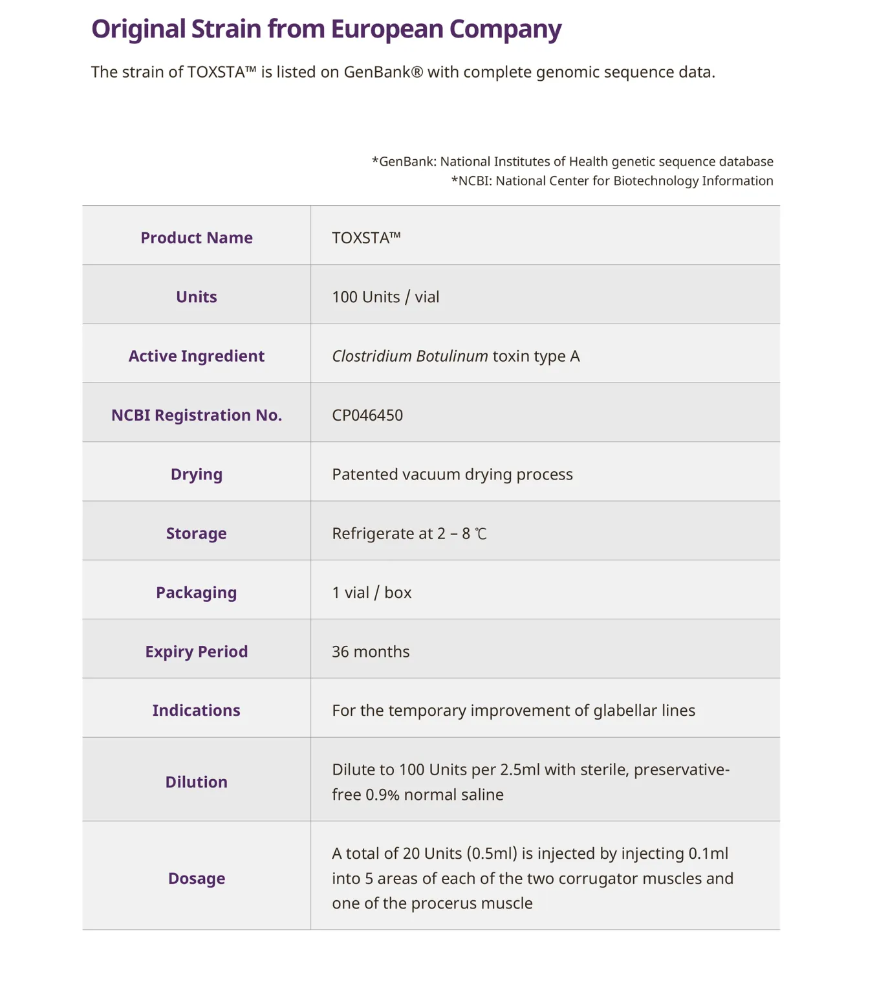Select the 'Indications' row label

[x=197, y=711]
